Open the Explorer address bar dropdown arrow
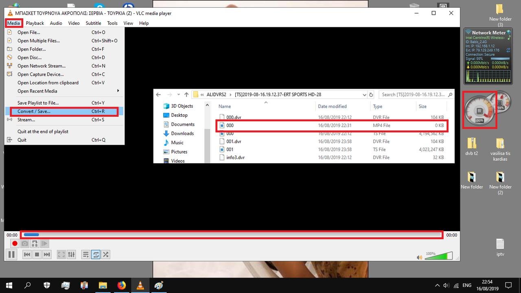 (x=365, y=94)
